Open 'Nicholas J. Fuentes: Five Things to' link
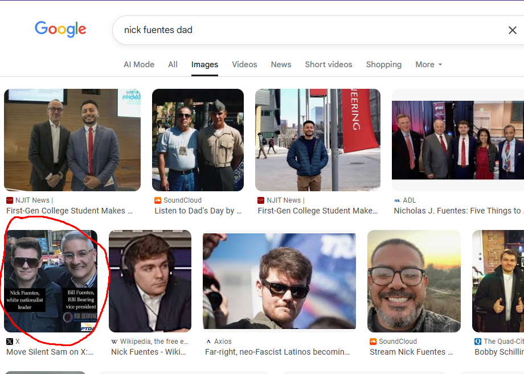The image size is (524, 374). (459, 211)
